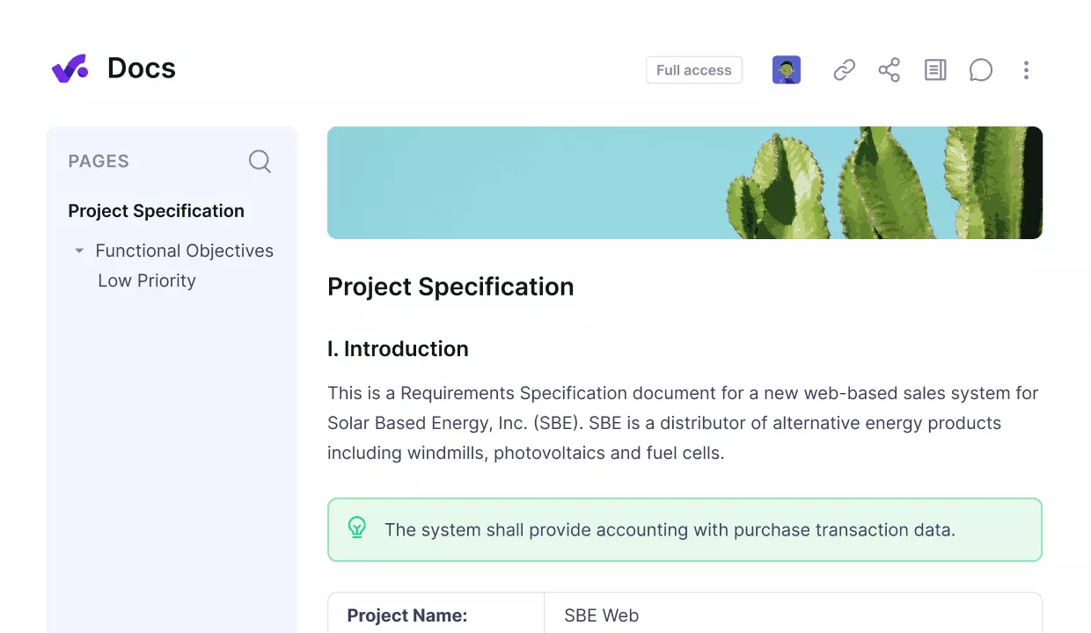Click the copy link icon in the toolbar

pos(844,69)
